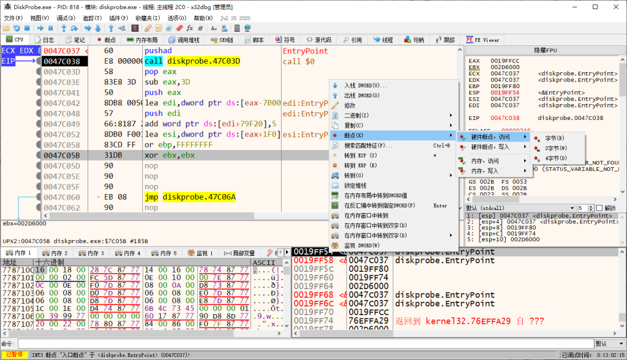Click the run till return icon
The width and height of the screenshot is (627, 360).
tap(111, 28)
